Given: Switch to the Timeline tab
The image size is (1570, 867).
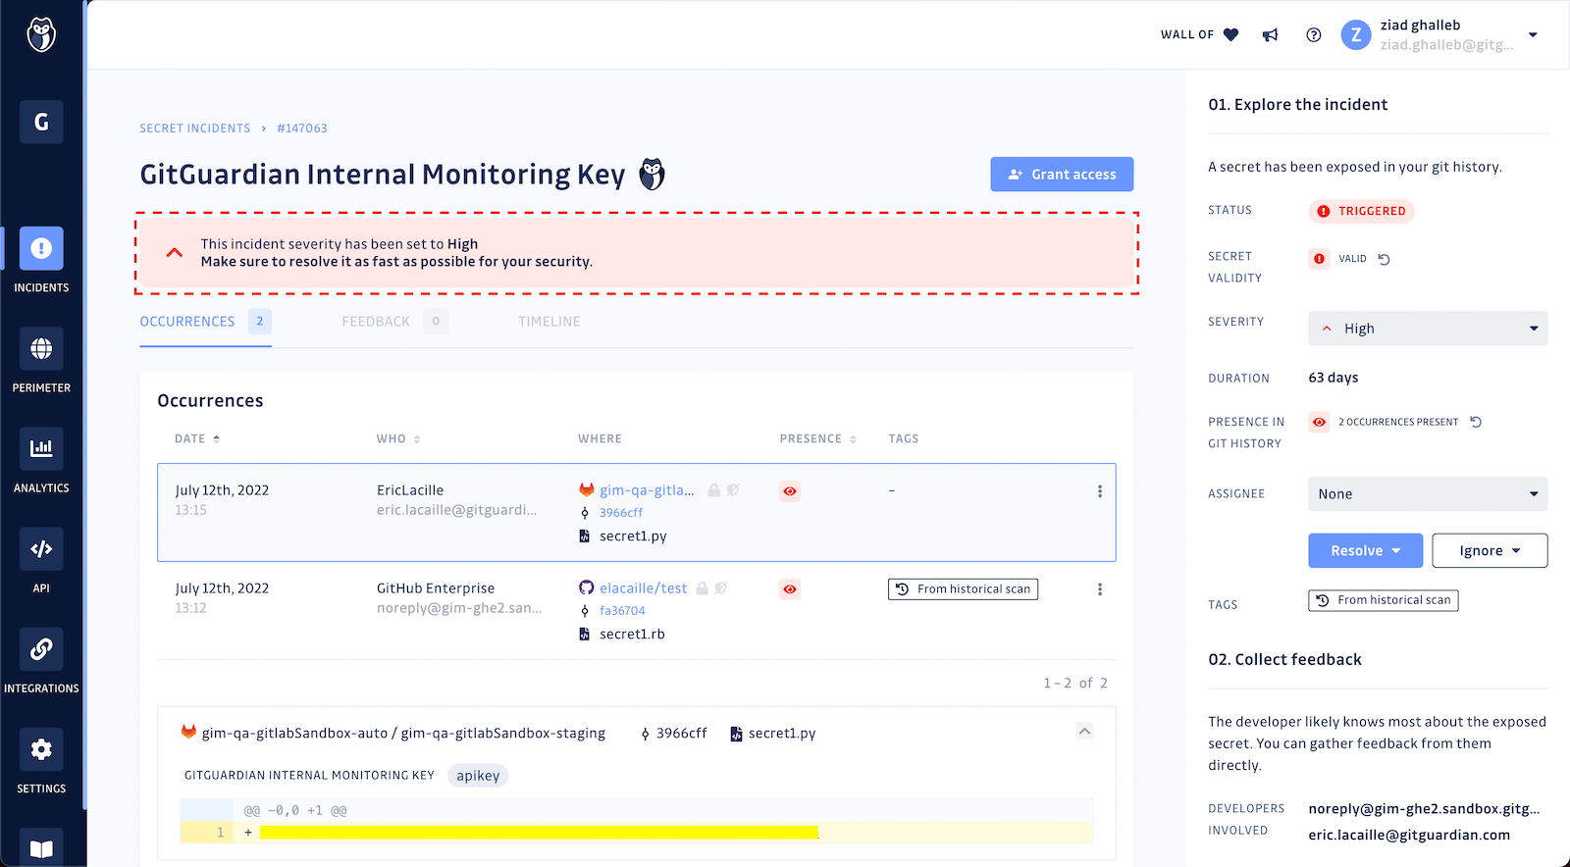Looking at the screenshot, I should [x=549, y=322].
